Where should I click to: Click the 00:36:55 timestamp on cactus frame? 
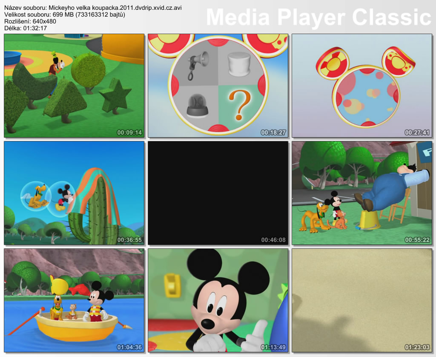(129, 240)
